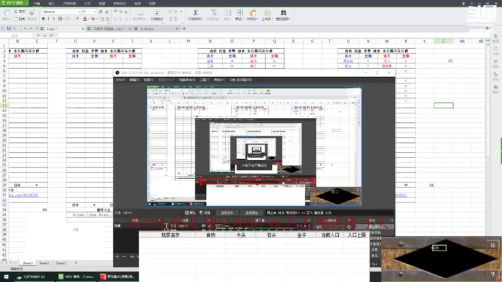The width and height of the screenshot is (502, 282).
Task: Click the format icon in WPS ribbon
Action: pyautogui.click(x=239, y=13)
